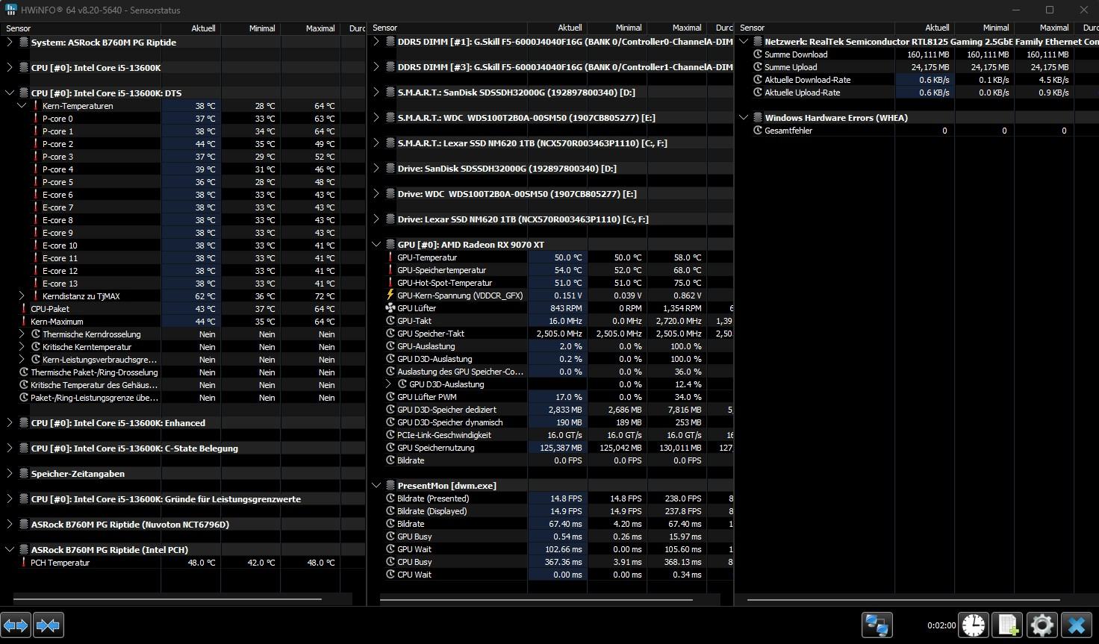Expand CPU i5-13600K: C-State Belegung
The image size is (1099, 644).
point(9,448)
